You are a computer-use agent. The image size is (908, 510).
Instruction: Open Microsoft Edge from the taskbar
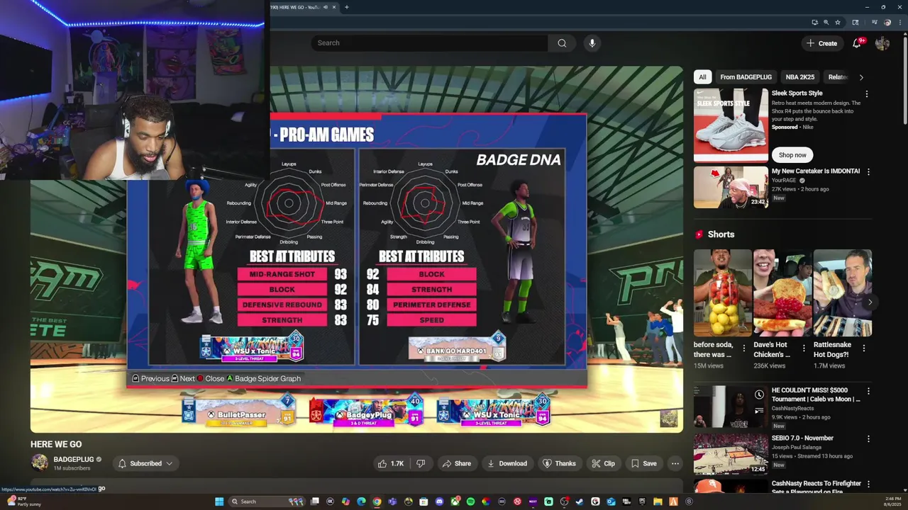tap(361, 501)
